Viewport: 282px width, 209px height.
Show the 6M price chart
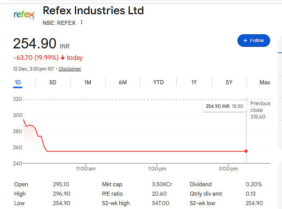(x=123, y=82)
